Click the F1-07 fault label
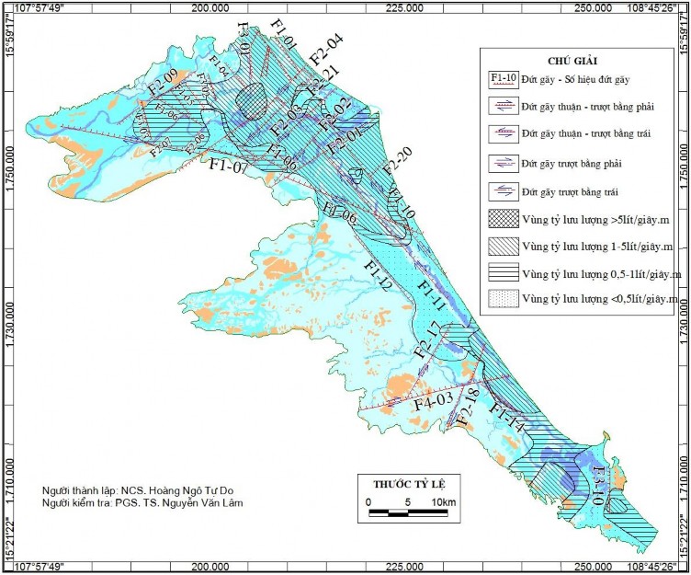Viewport: 691px width, 575px height. click(227, 167)
